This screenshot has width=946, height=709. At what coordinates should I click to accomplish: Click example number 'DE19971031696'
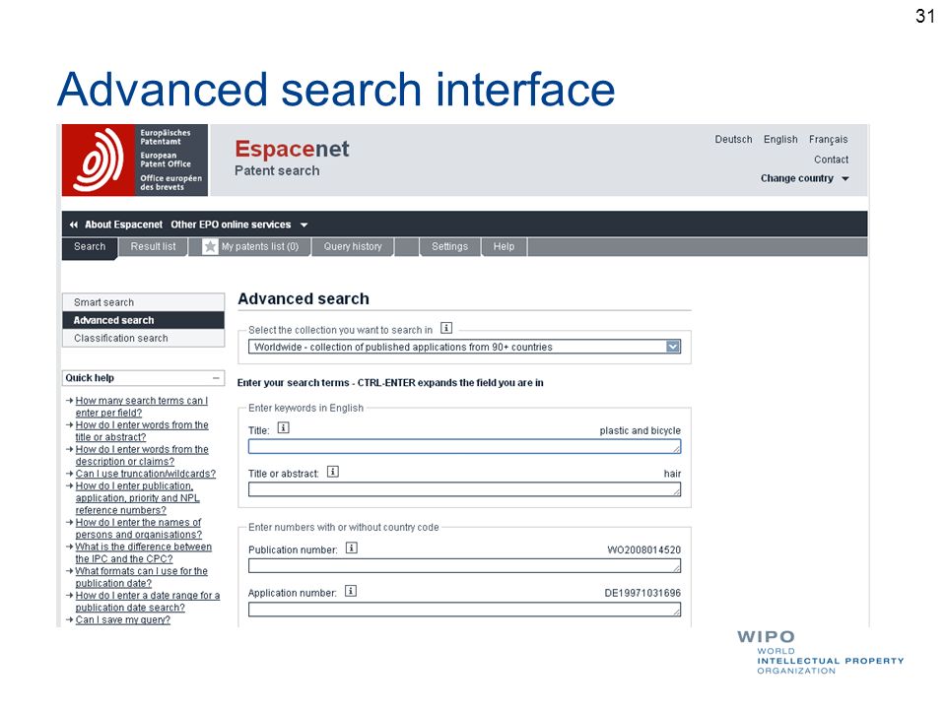[642, 593]
